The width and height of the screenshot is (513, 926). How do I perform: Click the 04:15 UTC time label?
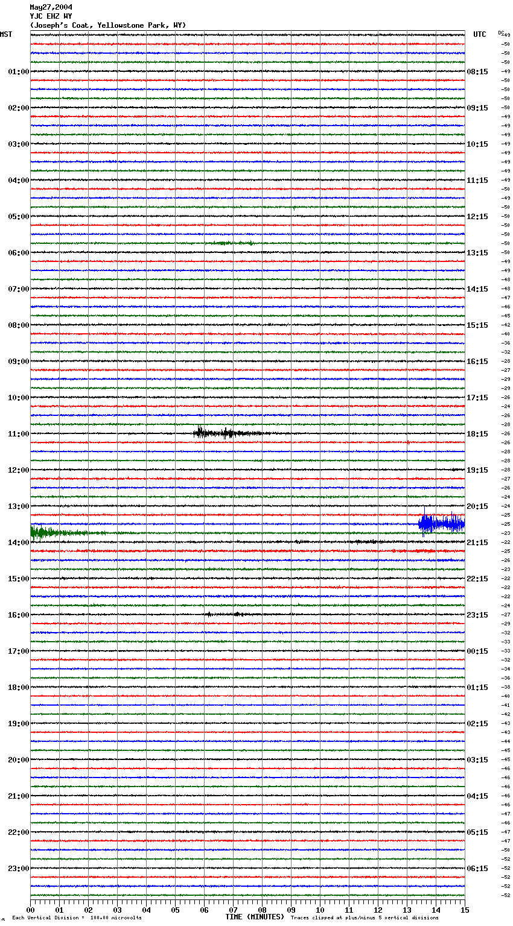tap(477, 796)
